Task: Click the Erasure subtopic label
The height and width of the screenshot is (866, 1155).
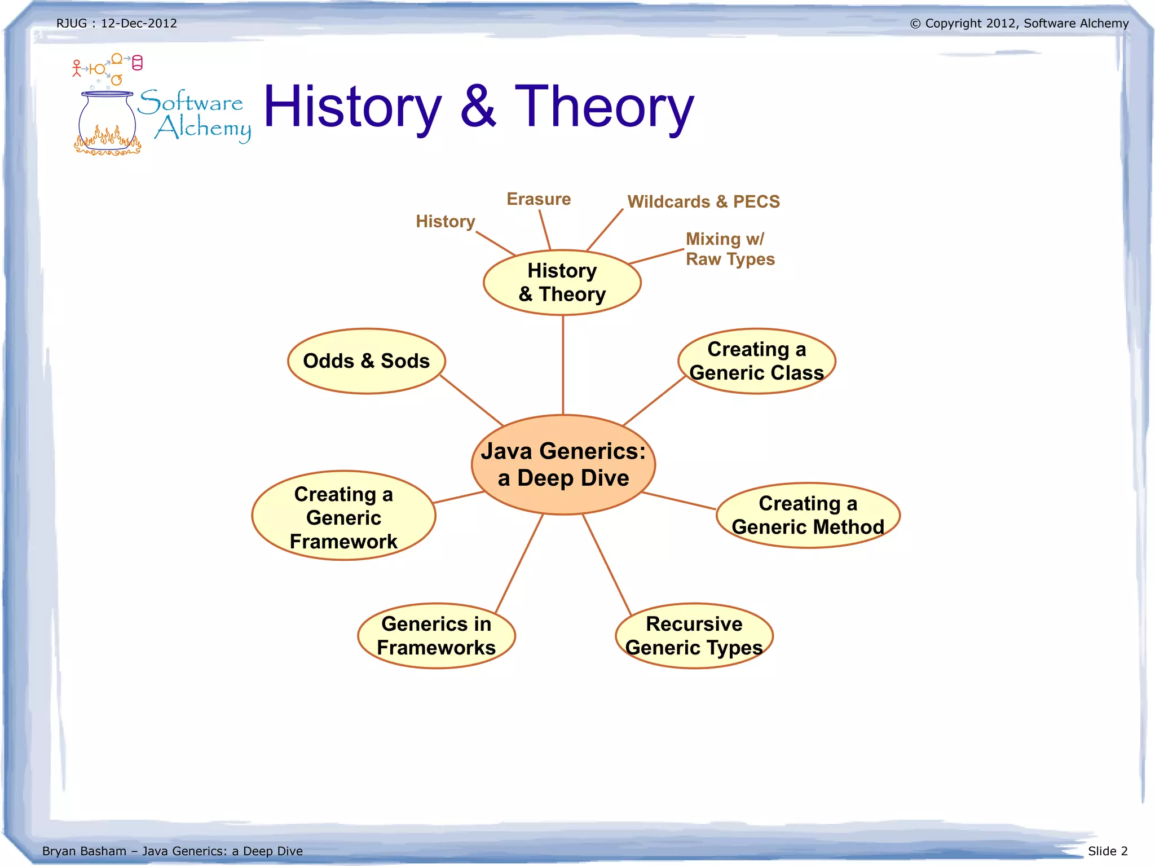Action: click(x=539, y=199)
